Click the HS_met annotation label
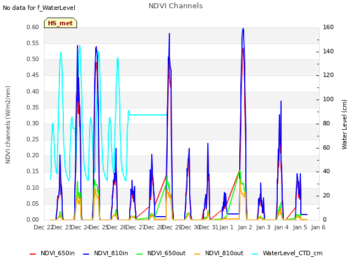 click(x=61, y=23)
